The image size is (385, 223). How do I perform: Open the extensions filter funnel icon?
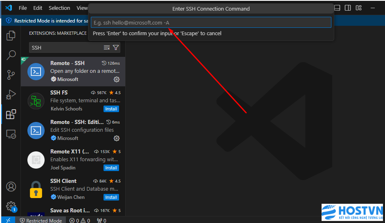tap(116, 47)
